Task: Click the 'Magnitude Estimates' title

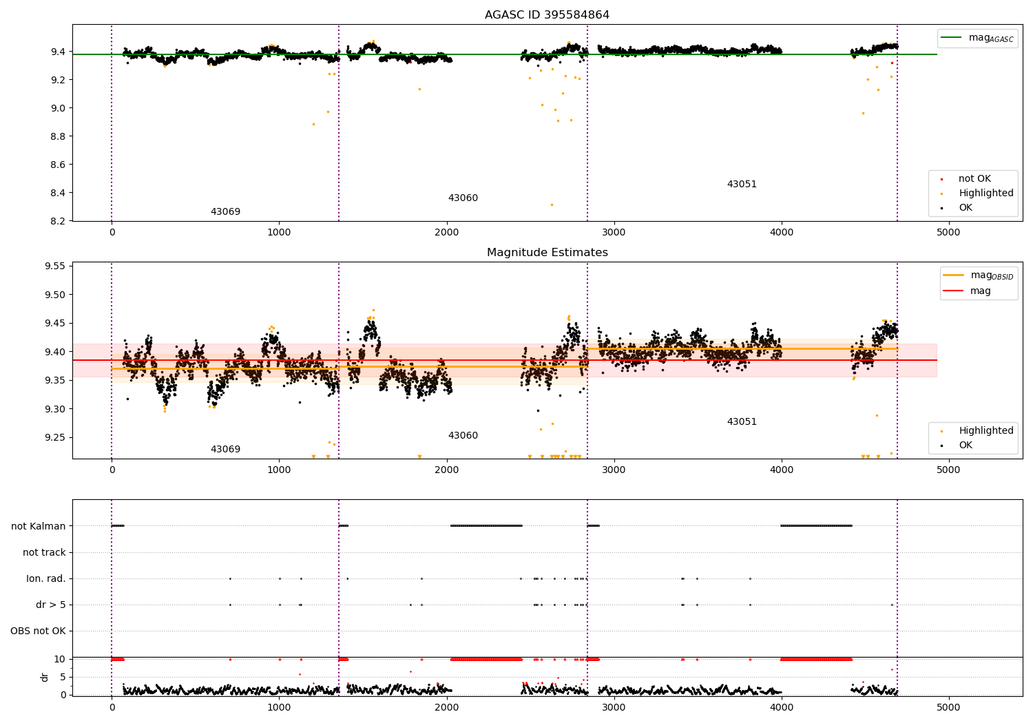Action: (x=547, y=253)
